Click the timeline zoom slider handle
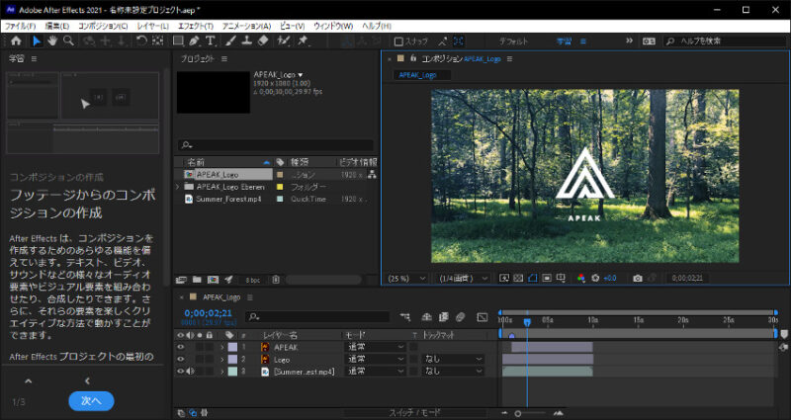This screenshot has height=420, width=791. pos(517,413)
